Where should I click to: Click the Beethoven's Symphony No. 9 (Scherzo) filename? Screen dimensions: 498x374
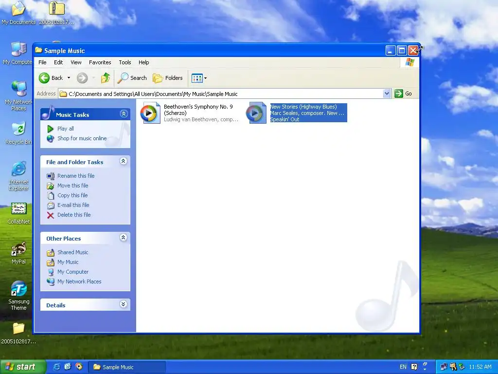click(x=198, y=110)
